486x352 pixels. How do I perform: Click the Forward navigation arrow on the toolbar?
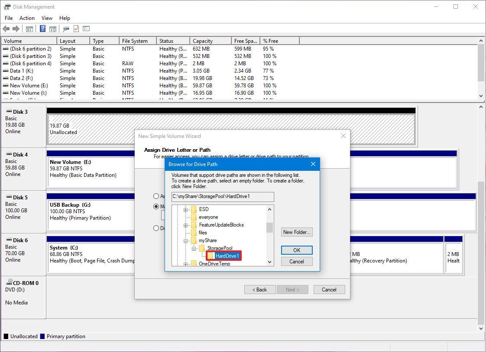16,29
